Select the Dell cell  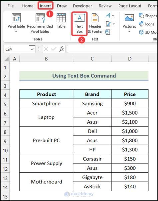[92, 131]
